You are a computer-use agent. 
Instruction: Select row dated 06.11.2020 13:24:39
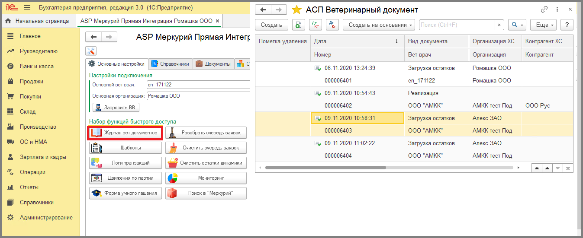[x=414, y=74]
